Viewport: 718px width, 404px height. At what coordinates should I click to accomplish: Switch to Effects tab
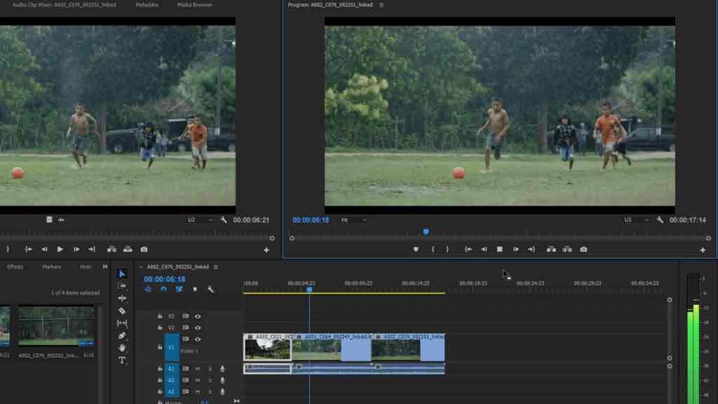15,267
